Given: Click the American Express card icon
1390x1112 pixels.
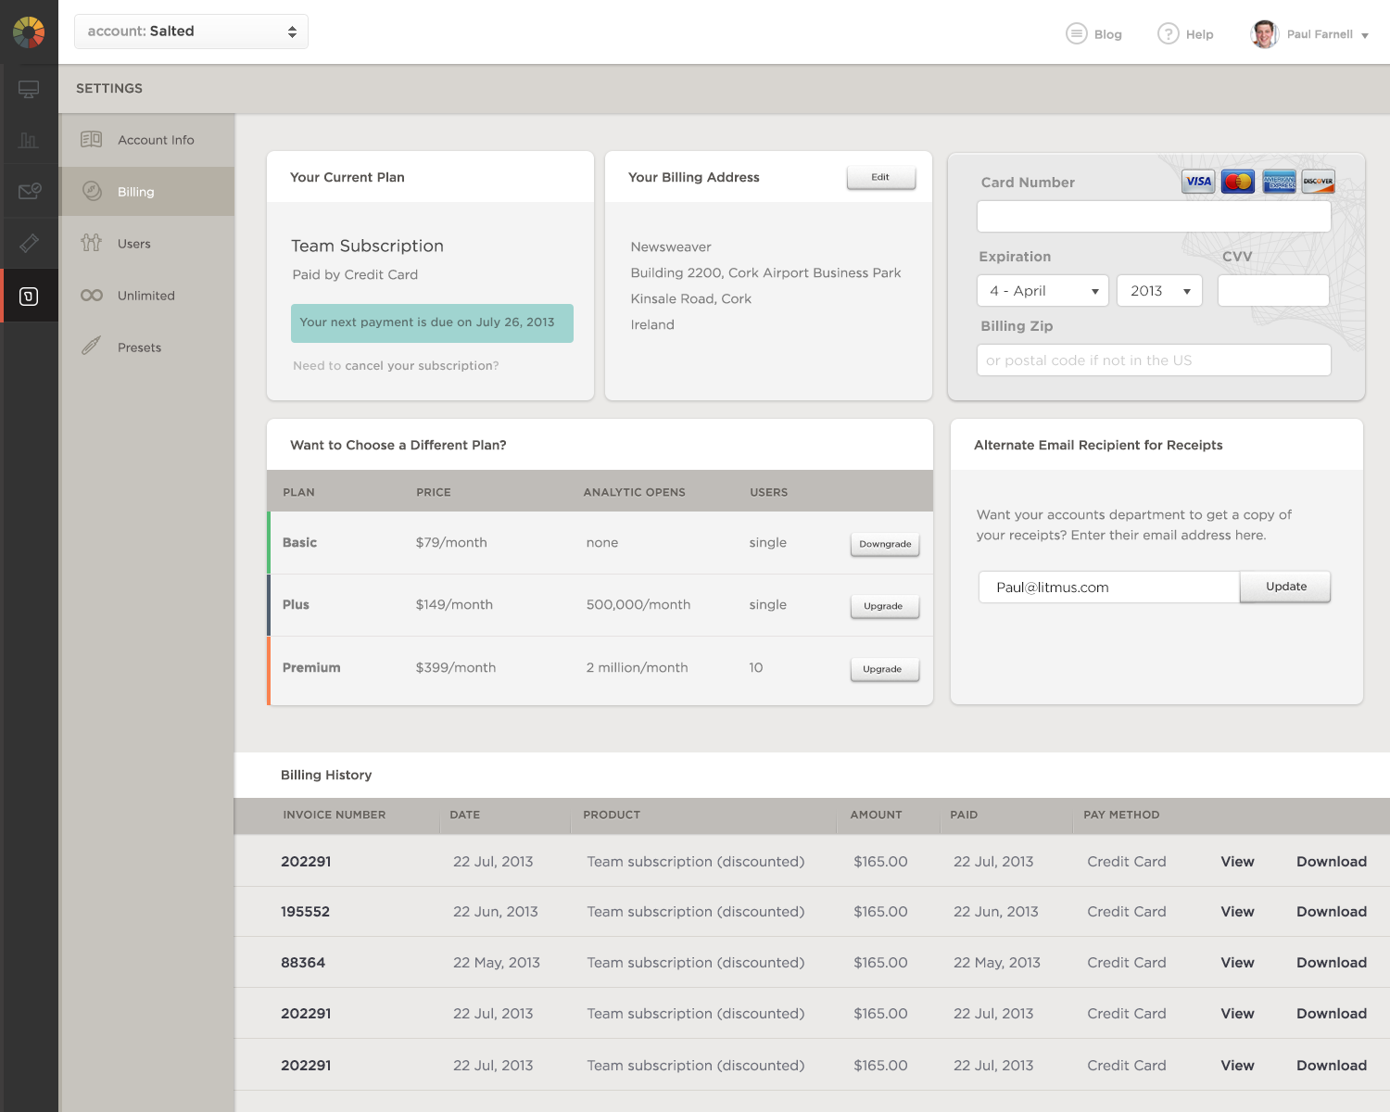Looking at the screenshot, I should click(1280, 182).
